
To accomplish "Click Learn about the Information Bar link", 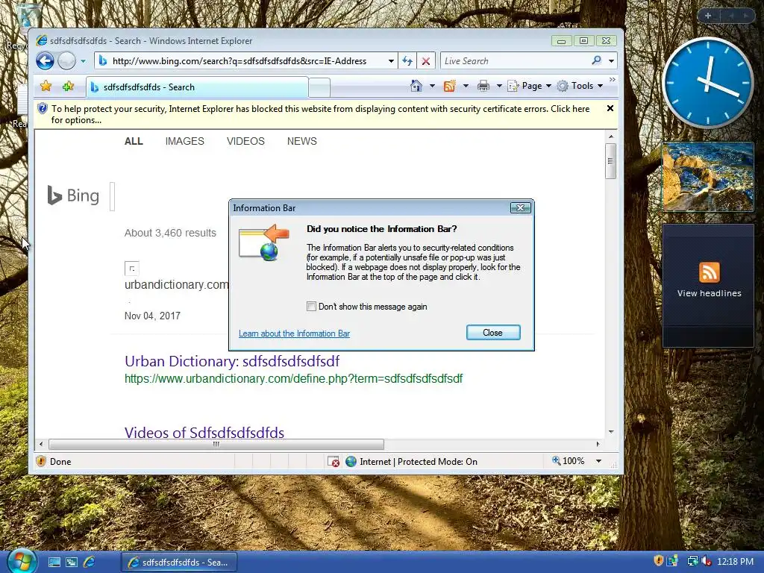I will click(294, 334).
